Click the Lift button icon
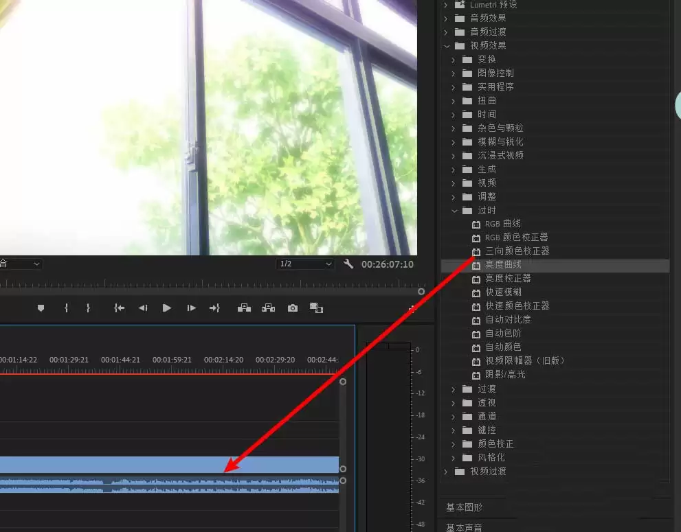The height and width of the screenshot is (532, 681). point(244,308)
